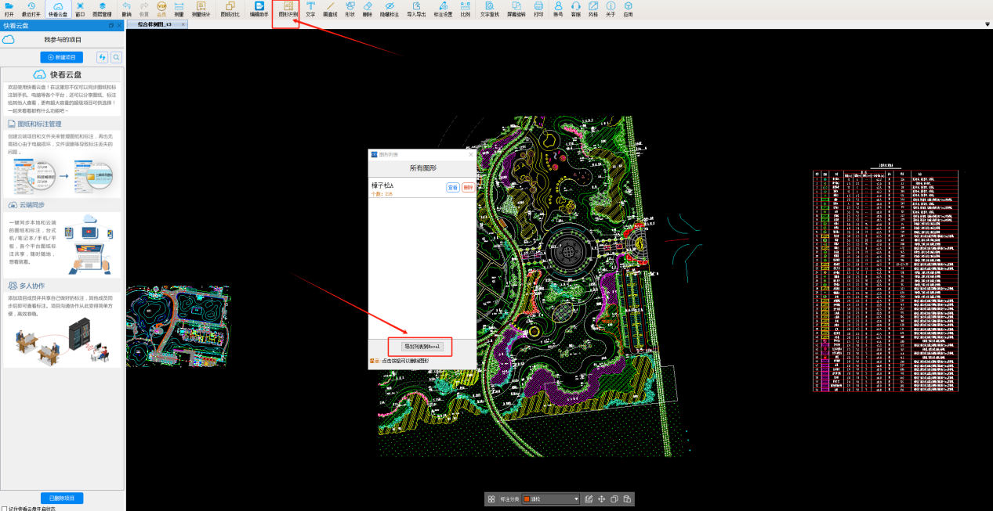Open the 账号 account icon
Screen dimensions: 993x511
pyautogui.click(x=558, y=9)
